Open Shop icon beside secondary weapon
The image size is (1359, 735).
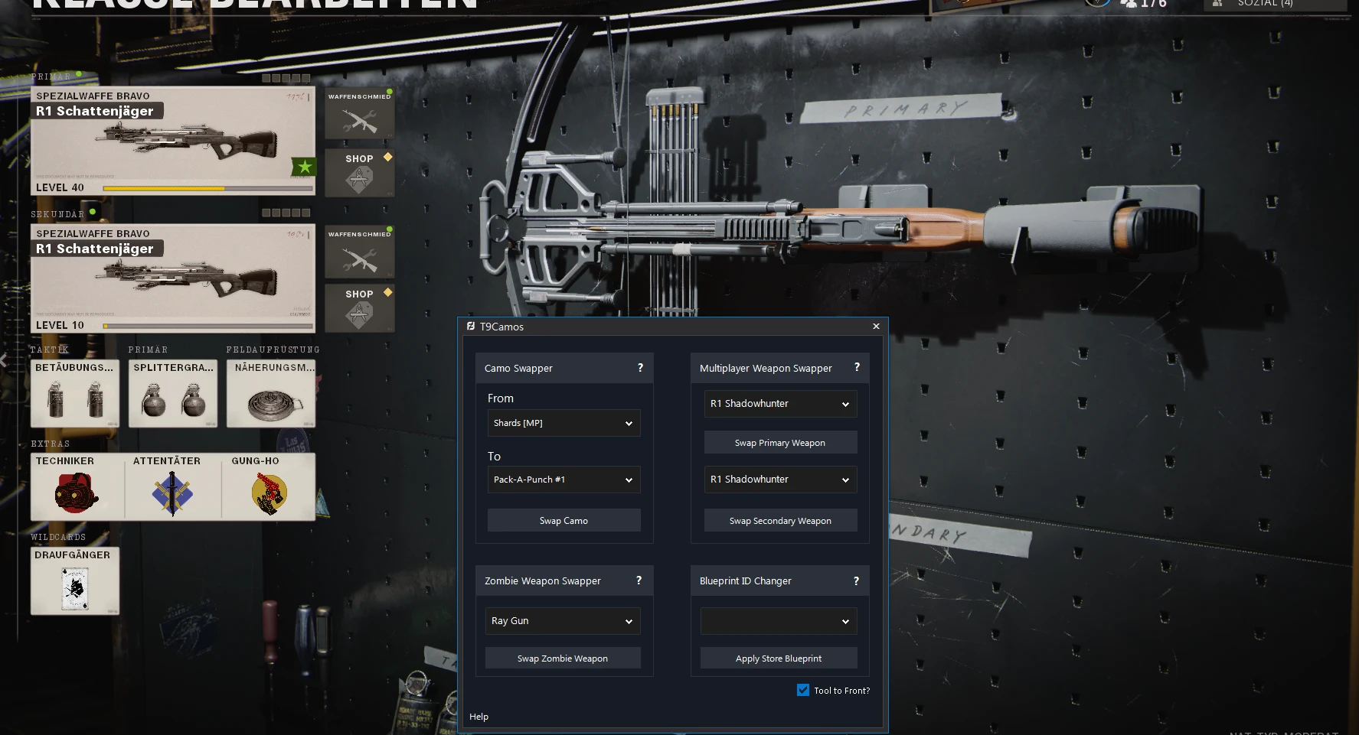(x=360, y=307)
